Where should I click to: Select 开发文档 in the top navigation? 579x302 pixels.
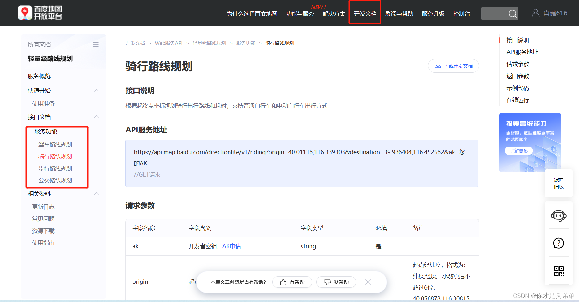(x=365, y=13)
